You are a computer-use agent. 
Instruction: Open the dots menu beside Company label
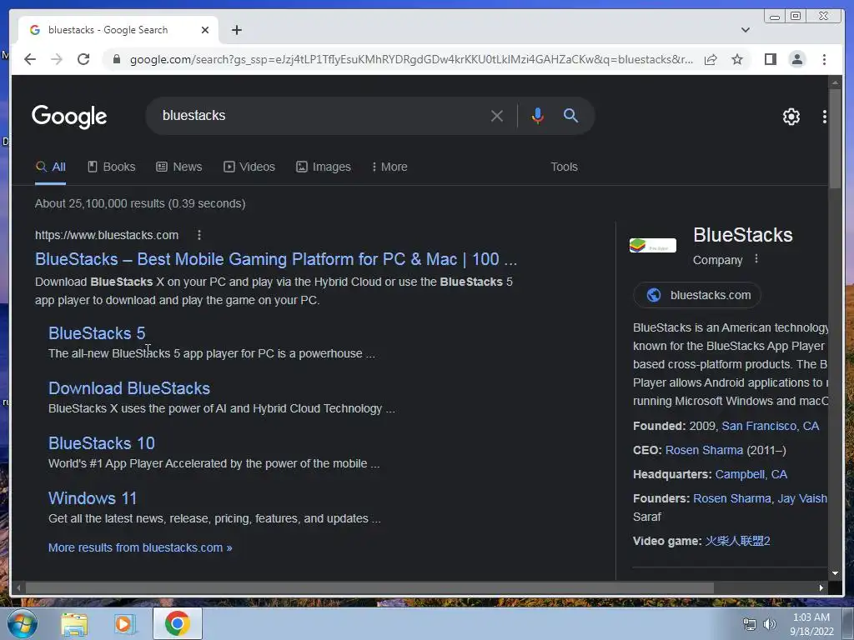tap(756, 259)
